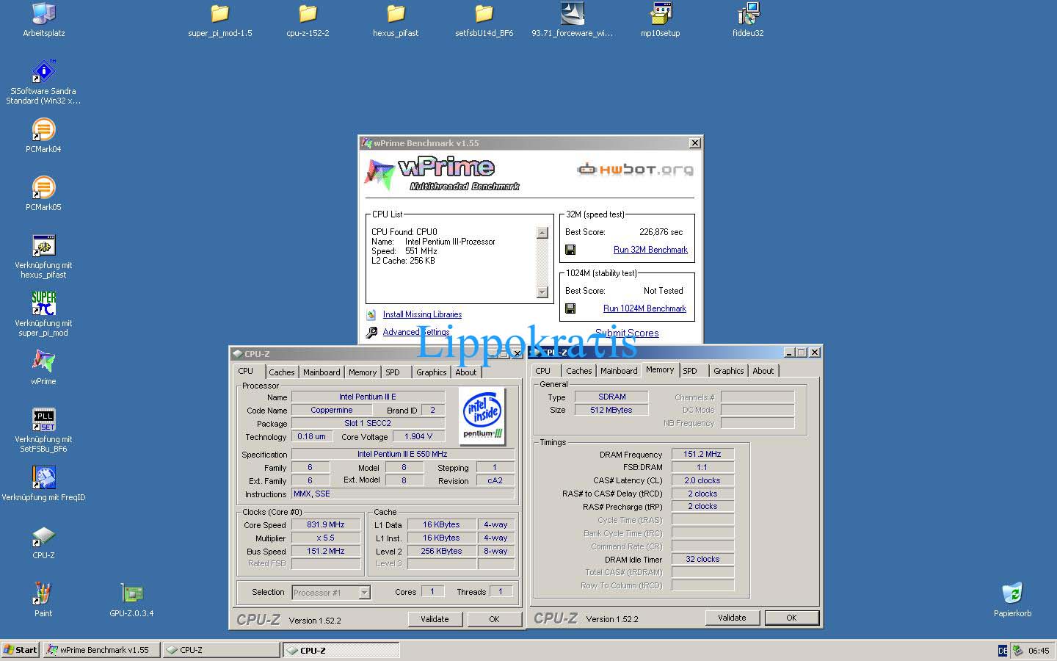Open Verknüpfung mit hexus_pifast shortcut
Image resolution: width=1057 pixels, height=661 pixels.
coord(43,256)
